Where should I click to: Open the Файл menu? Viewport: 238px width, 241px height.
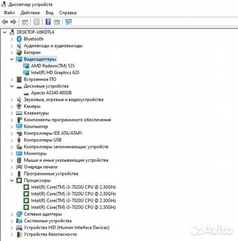(x=9, y=12)
